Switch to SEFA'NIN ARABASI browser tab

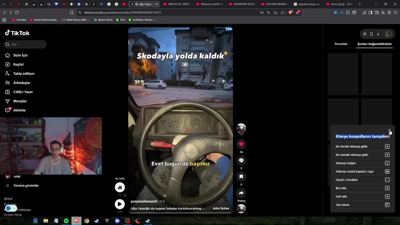pyautogui.click(x=274, y=4)
